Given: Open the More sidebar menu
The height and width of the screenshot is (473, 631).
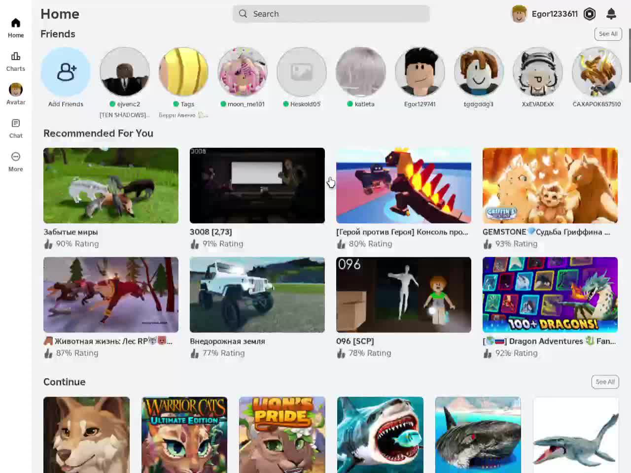Looking at the screenshot, I should click(x=16, y=157).
